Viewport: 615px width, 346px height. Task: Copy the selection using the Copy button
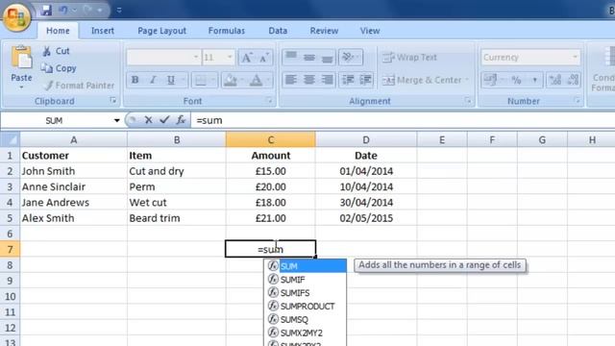(59, 68)
